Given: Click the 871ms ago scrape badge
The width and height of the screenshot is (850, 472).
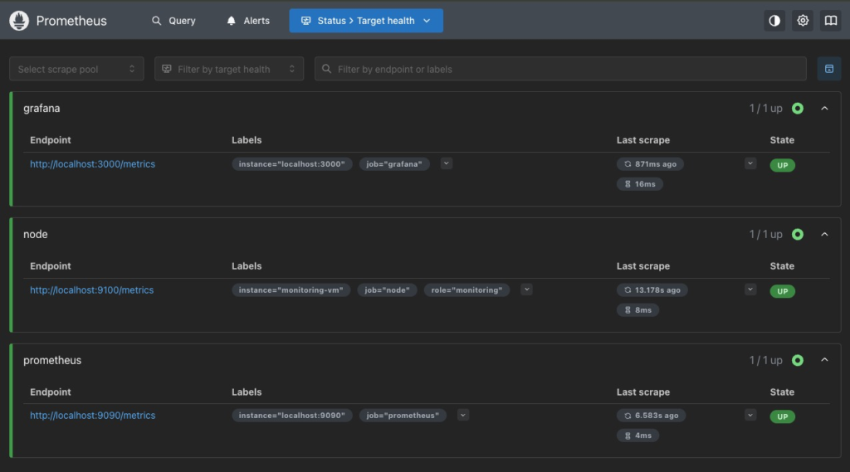Looking at the screenshot, I should click(x=650, y=164).
